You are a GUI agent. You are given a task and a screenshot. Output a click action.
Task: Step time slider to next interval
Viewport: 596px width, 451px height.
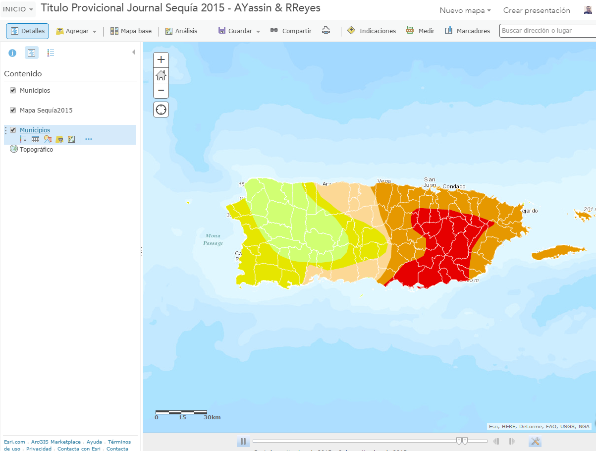coord(512,441)
